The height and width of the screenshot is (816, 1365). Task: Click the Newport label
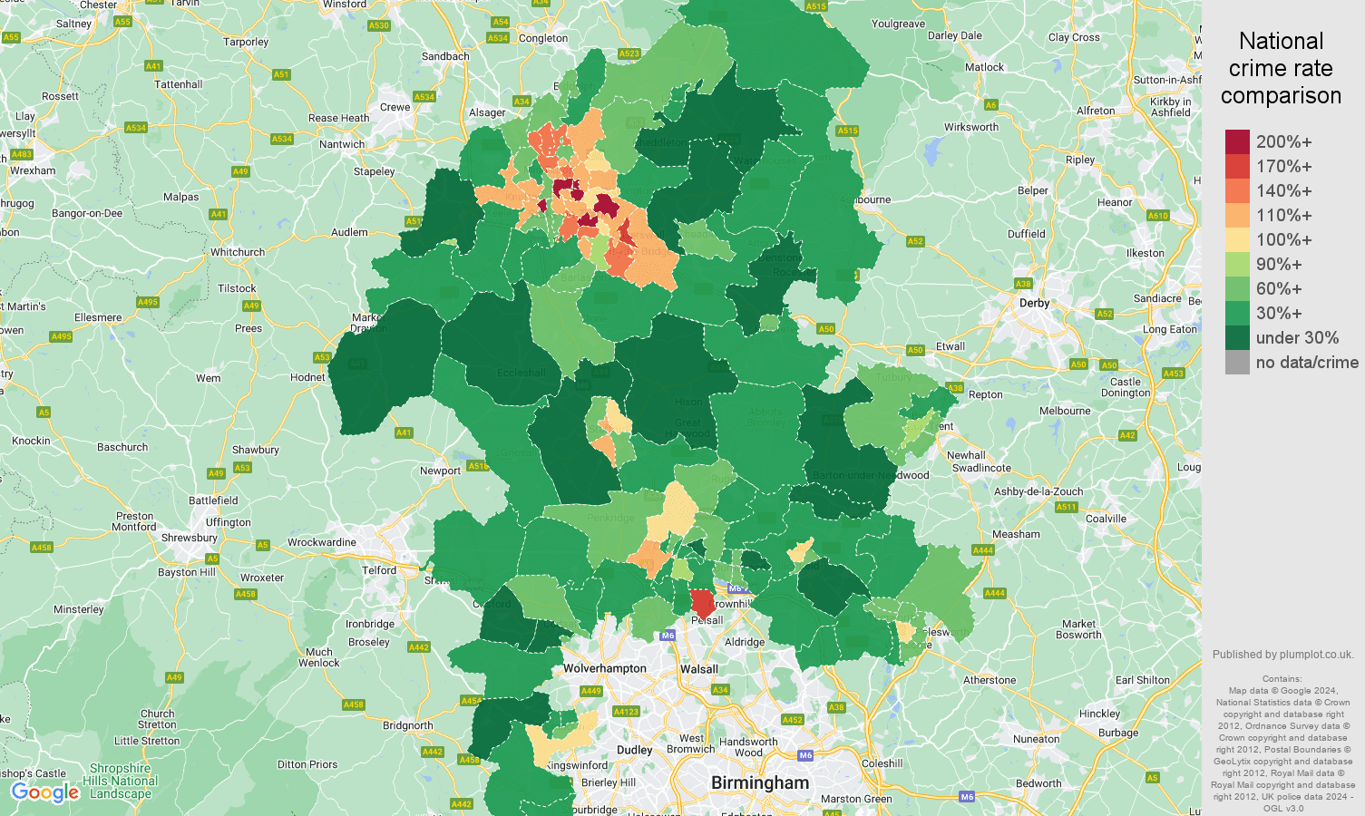tap(440, 471)
